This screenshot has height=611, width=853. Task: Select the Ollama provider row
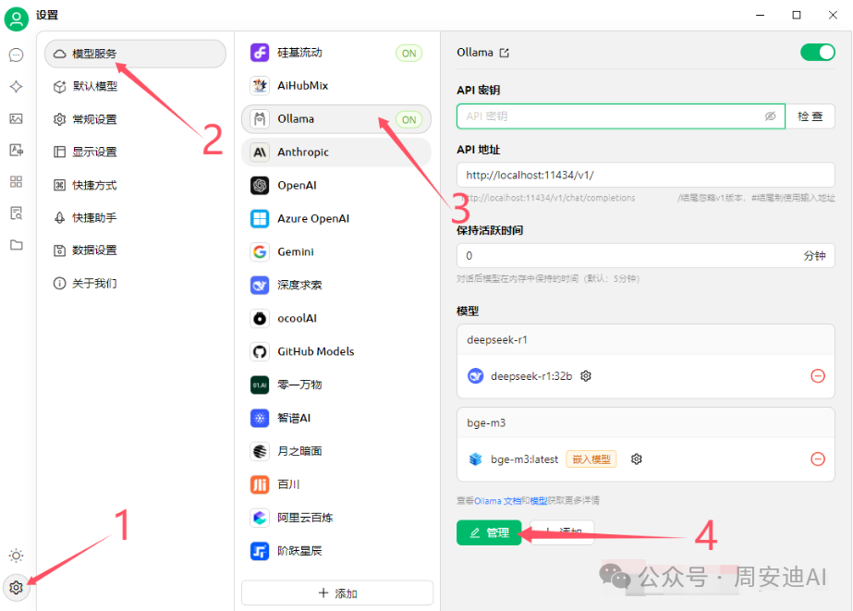pos(336,119)
